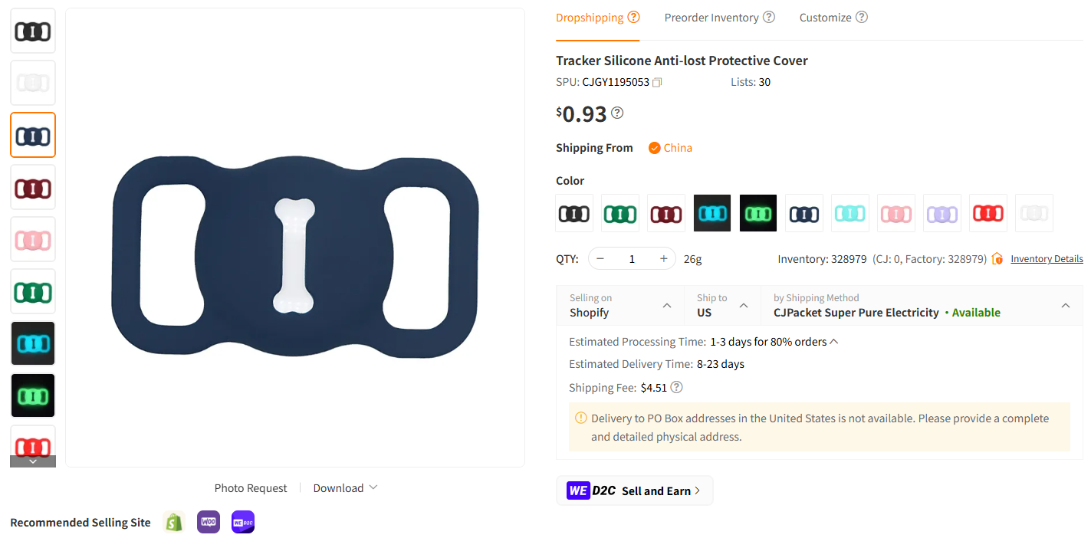Open the price explanation question mark icon
The image size is (1091, 538).
coord(617,112)
